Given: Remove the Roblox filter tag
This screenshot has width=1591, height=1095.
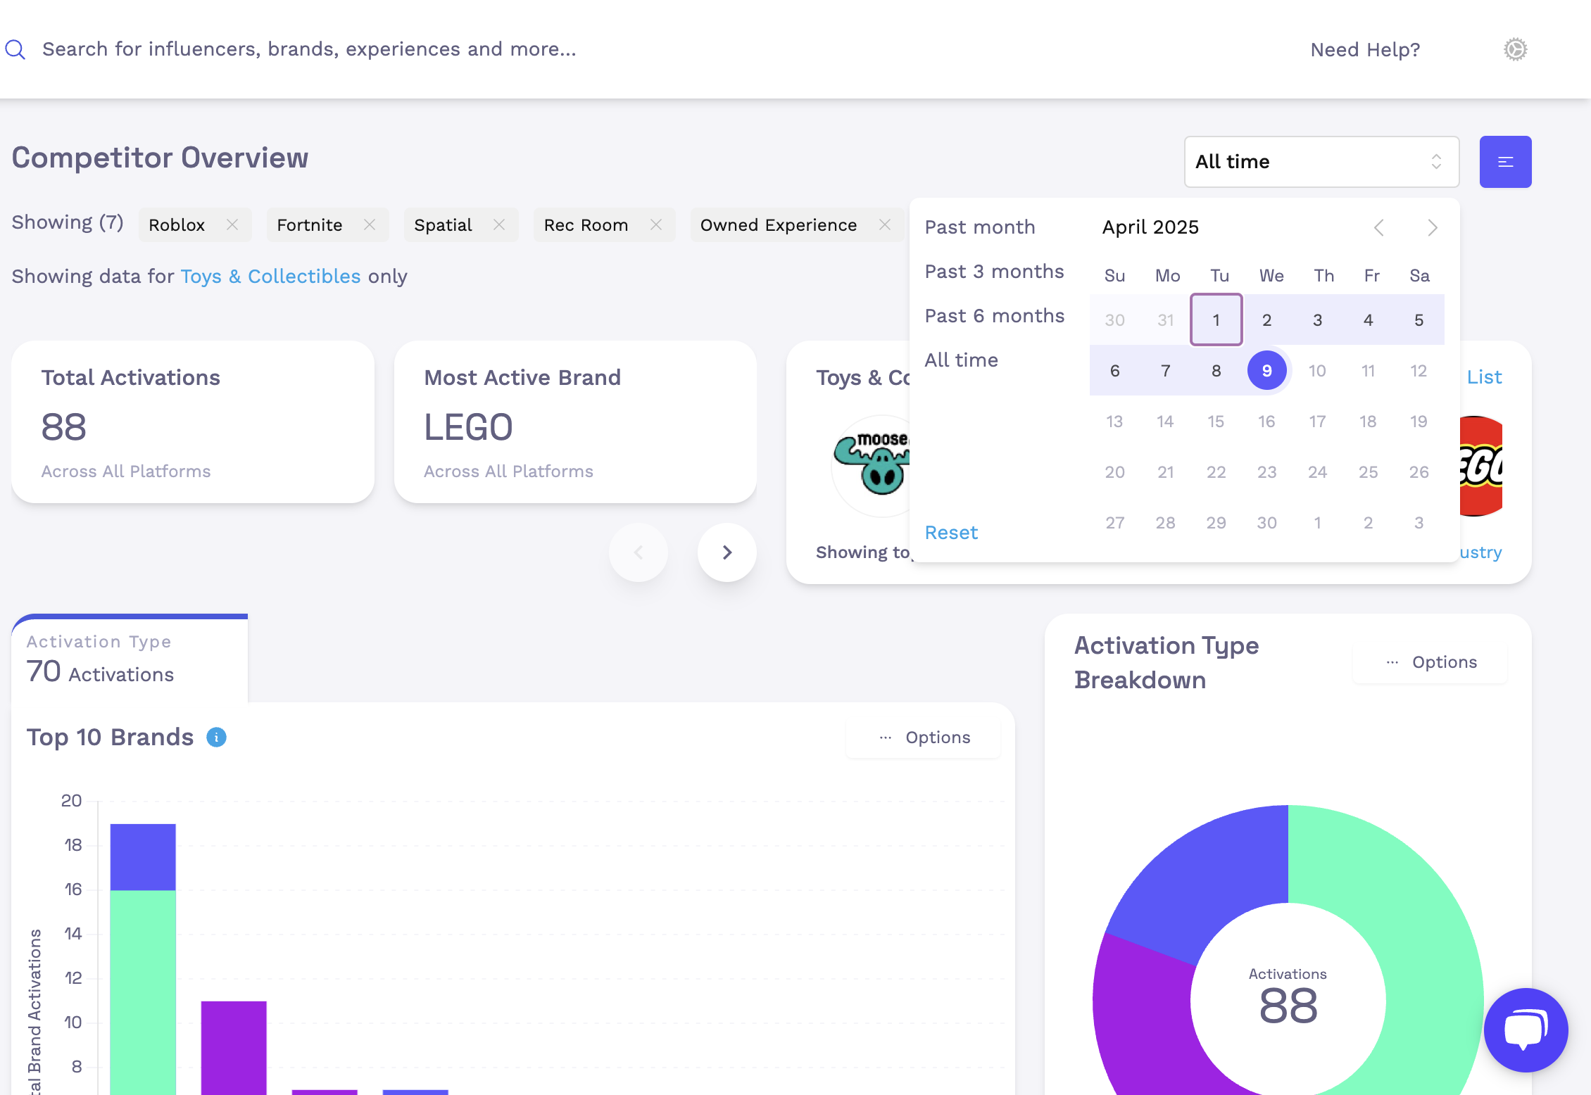Looking at the screenshot, I should [232, 224].
